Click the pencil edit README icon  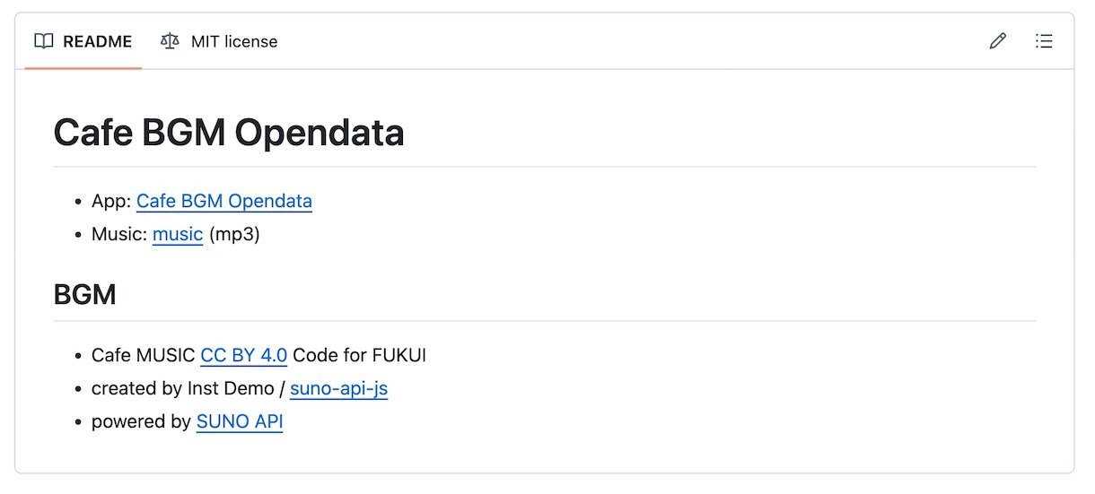click(997, 41)
